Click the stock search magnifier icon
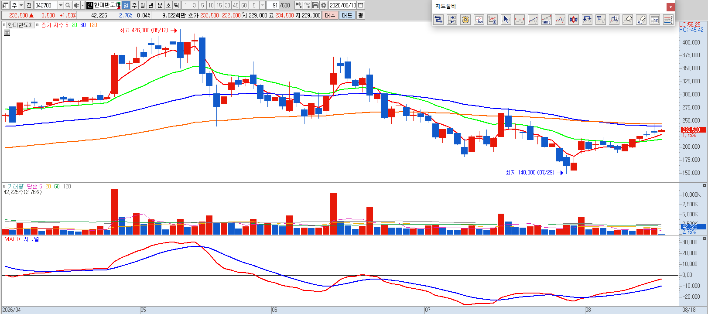Screen dimensions: 708x314 pyautogui.click(x=68, y=5)
